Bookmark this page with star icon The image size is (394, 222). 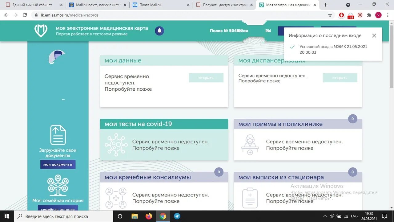(x=330, y=15)
